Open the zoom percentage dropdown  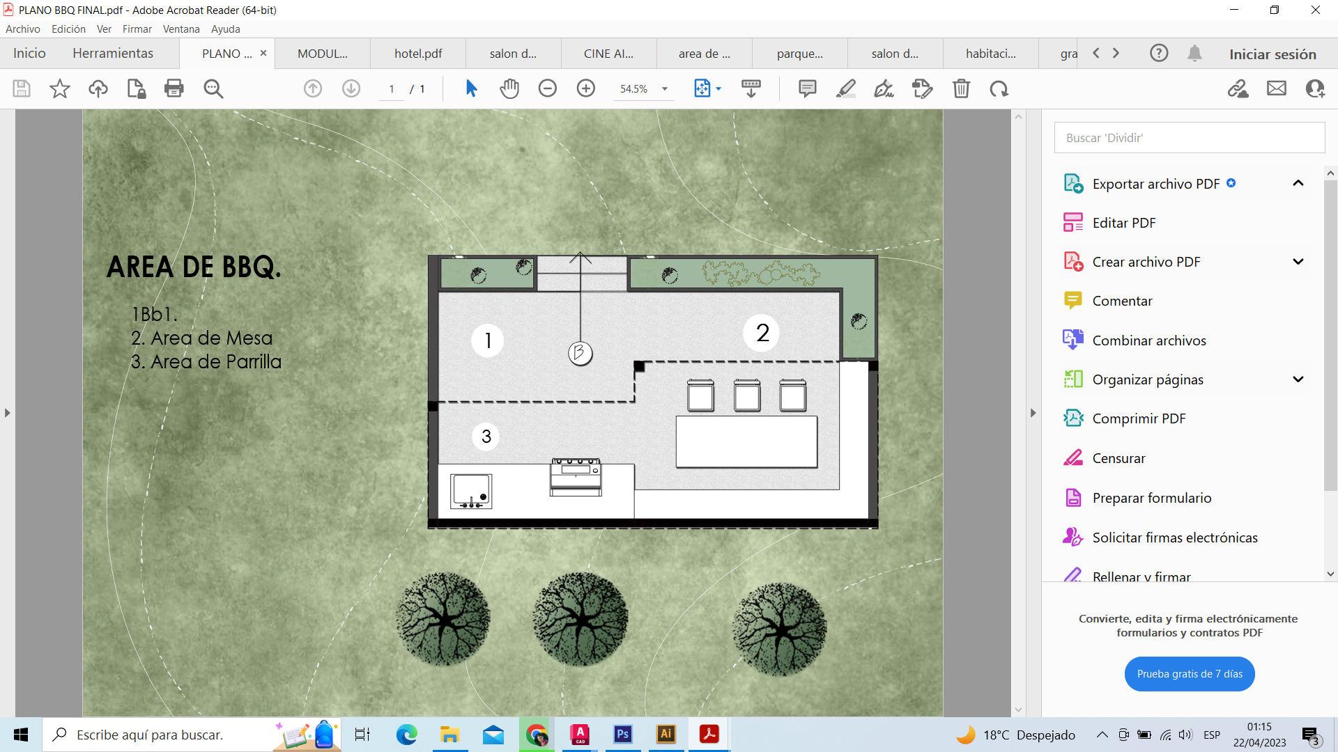tap(664, 89)
